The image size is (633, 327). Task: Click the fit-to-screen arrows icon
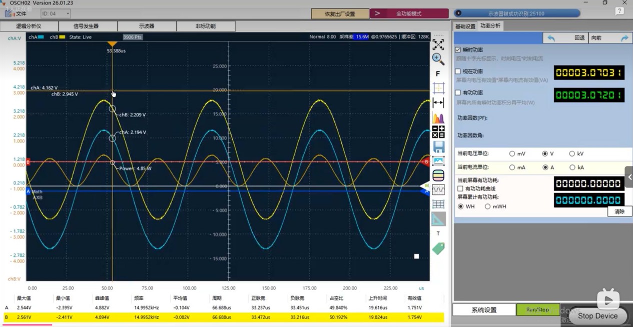point(438,44)
